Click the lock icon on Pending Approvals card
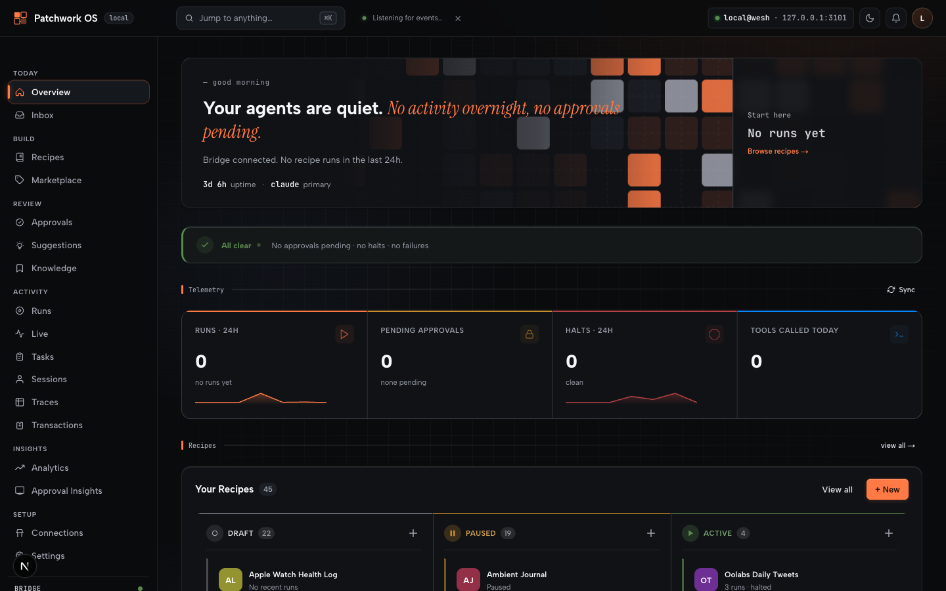 pyautogui.click(x=529, y=334)
